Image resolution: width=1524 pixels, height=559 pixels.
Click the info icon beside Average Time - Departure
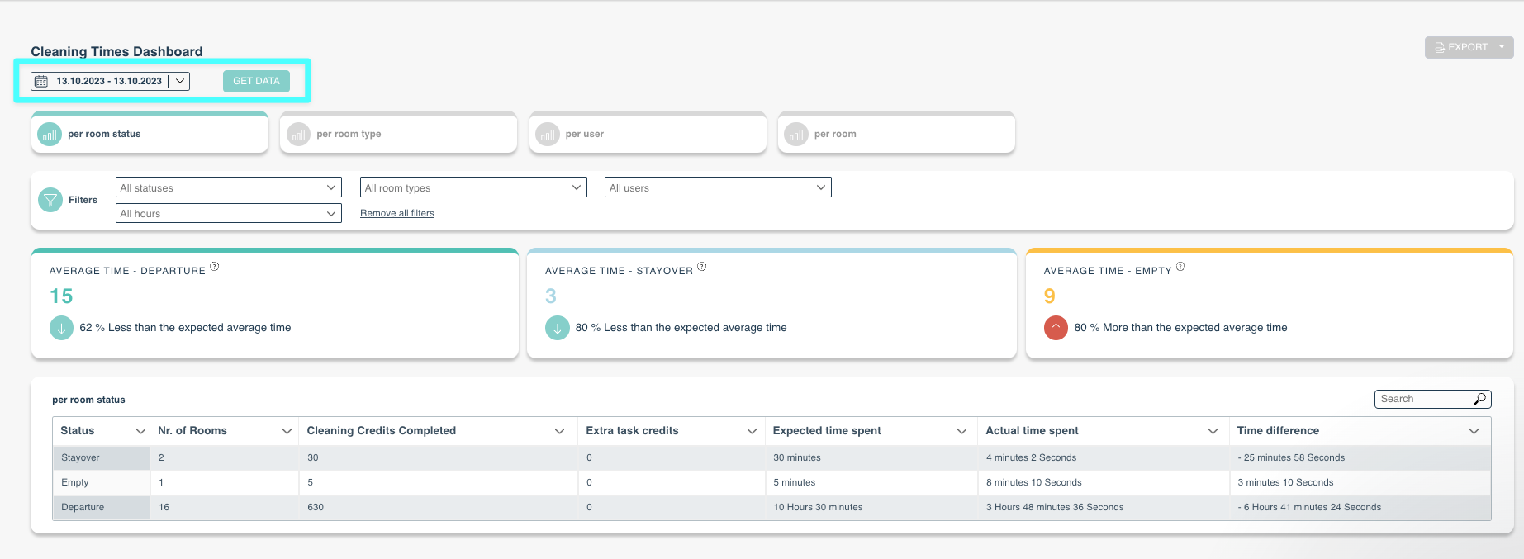(x=215, y=267)
